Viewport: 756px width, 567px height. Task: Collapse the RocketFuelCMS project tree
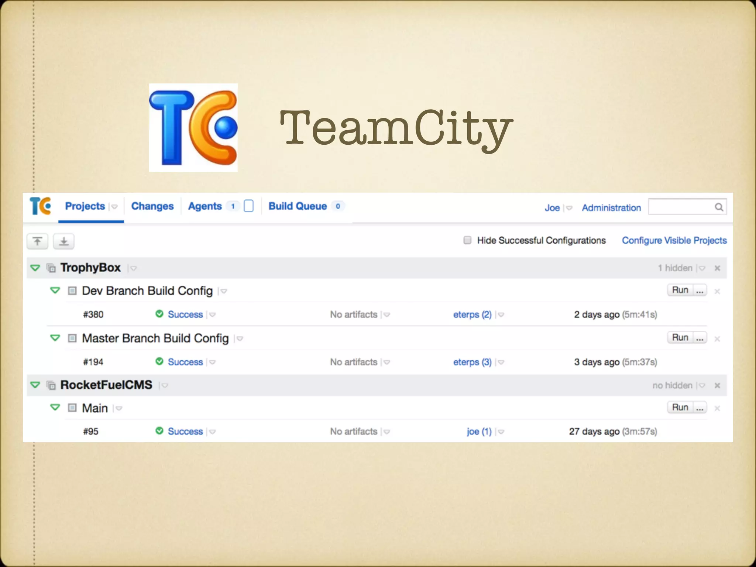tap(35, 385)
